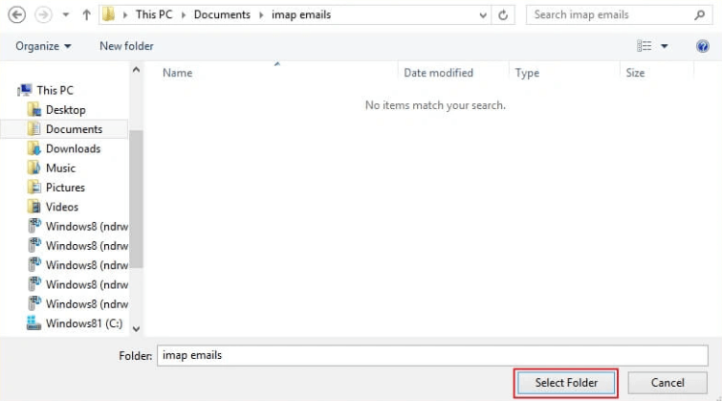
Task: Open the recent locations dropdown arrow
Action: point(66,14)
